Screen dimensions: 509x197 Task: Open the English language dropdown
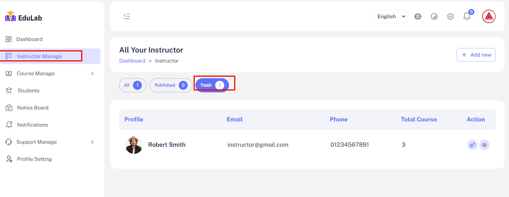(390, 16)
